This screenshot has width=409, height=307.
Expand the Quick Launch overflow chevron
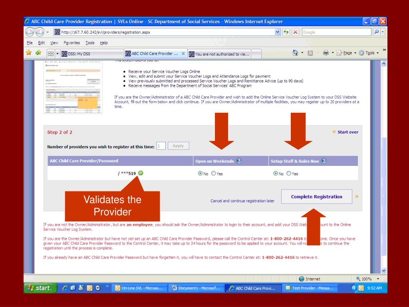tap(107, 286)
